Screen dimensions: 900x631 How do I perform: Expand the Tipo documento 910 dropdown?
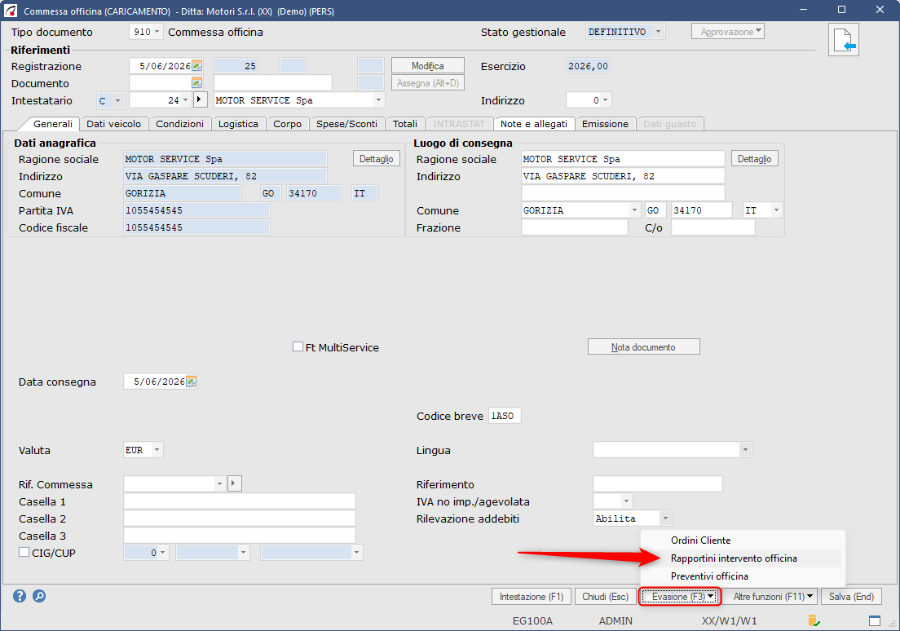pos(157,32)
